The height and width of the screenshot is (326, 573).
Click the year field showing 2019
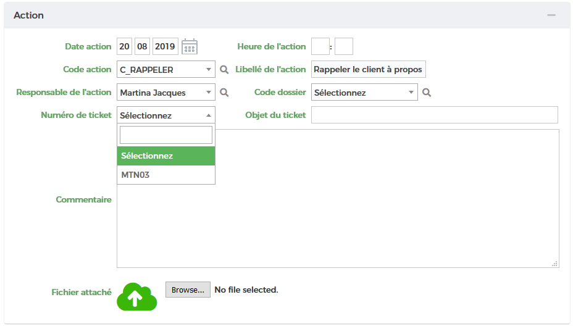pos(165,46)
